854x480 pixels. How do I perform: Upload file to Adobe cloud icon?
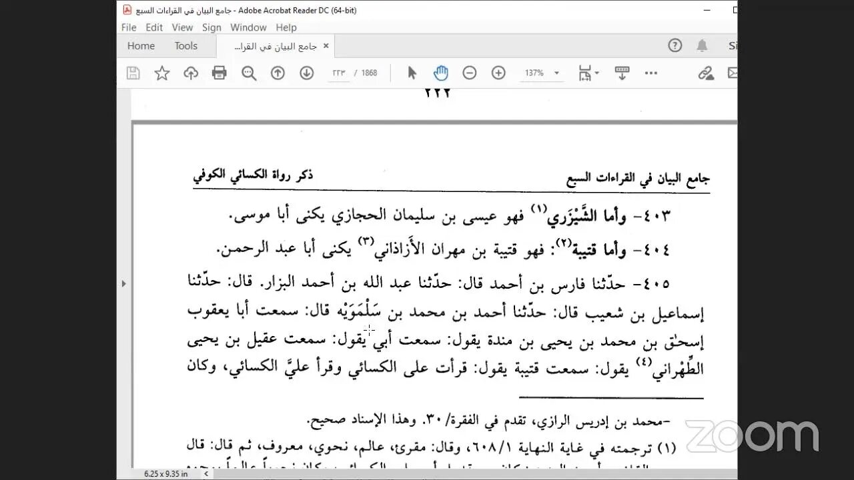tap(191, 73)
